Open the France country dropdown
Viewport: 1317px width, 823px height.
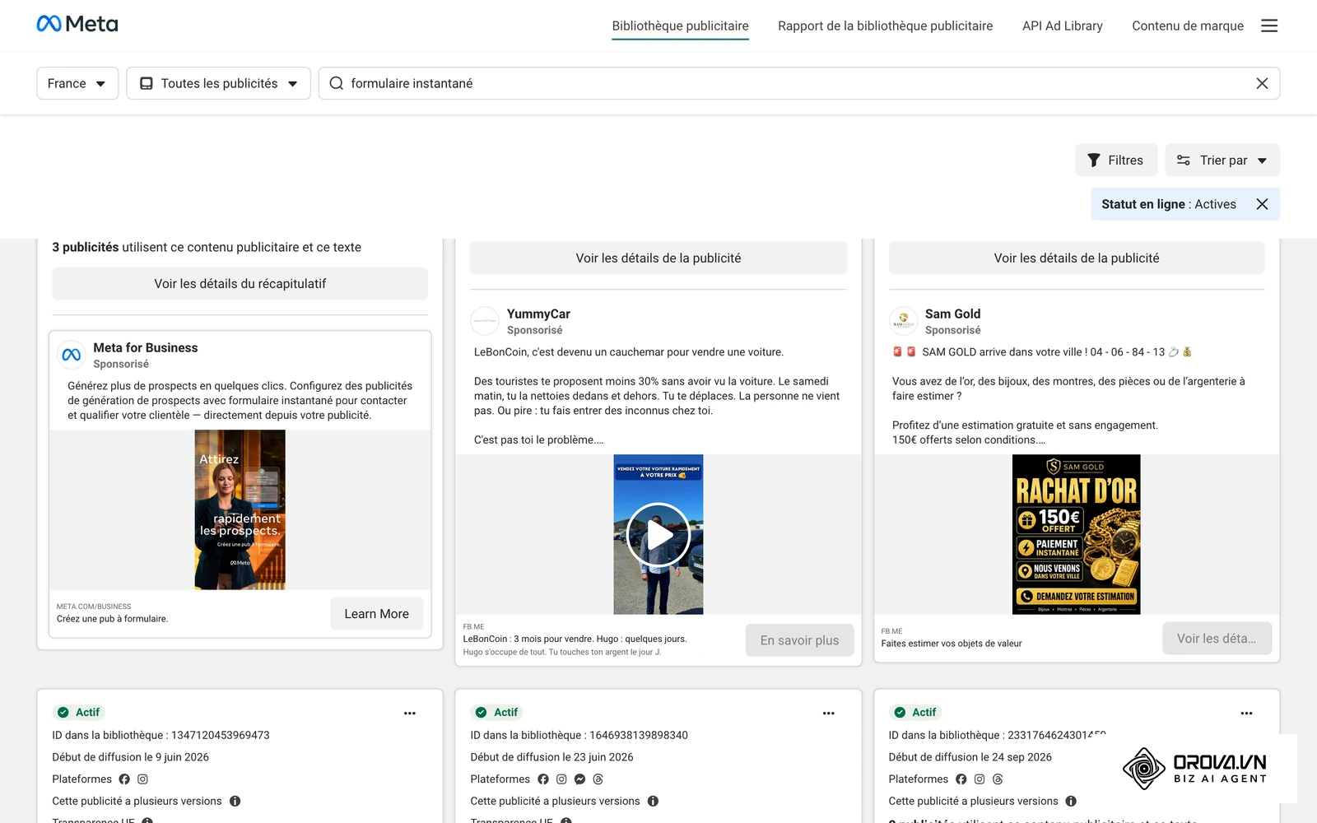click(x=77, y=83)
